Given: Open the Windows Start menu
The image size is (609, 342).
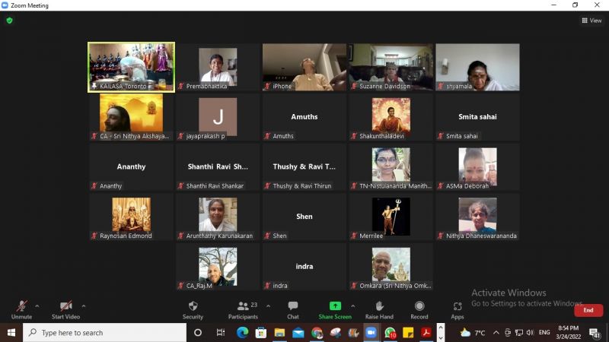Looking at the screenshot, I should (11, 333).
